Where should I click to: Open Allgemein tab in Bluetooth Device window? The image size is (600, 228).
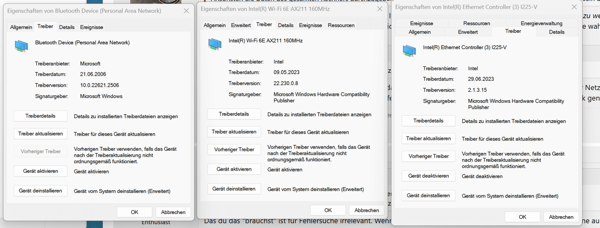[x=21, y=27]
